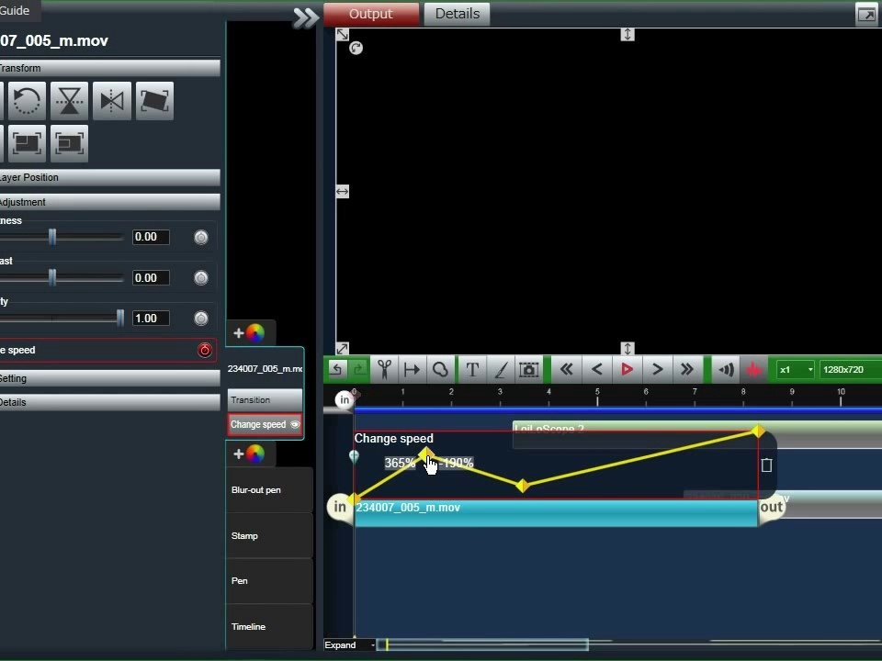This screenshot has width=882, height=661.
Task: Jump to start with the double-left arrows
Action: click(x=567, y=369)
